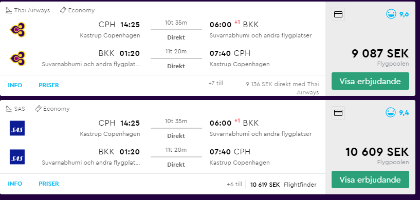Click Visa erbjudande for the 9 087 SEK offer
Image resolution: width=420 pixels, height=200 pixels.
tap(370, 81)
